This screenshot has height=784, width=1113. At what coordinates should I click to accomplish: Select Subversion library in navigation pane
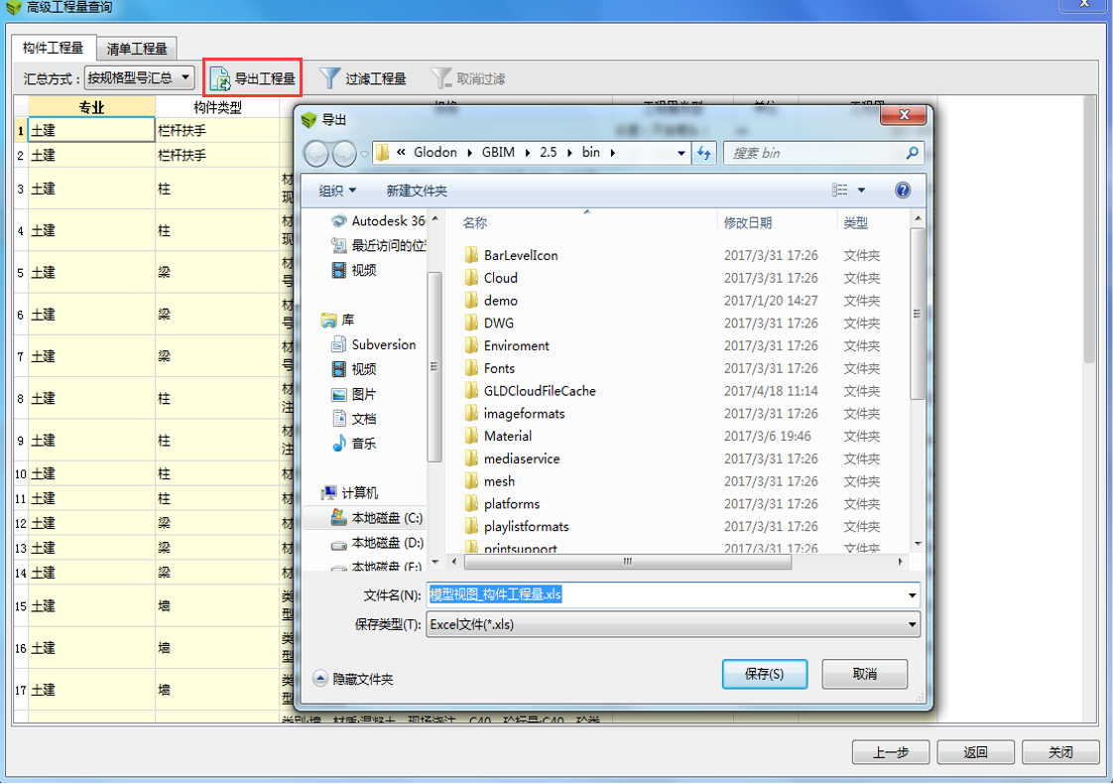(373, 344)
